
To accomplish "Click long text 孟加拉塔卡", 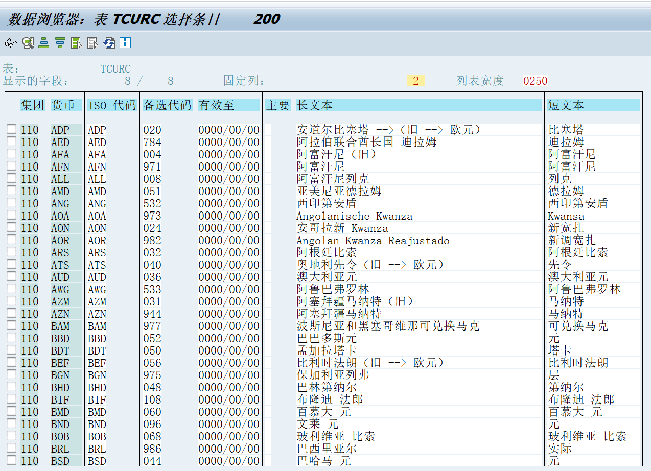I will pos(327,350).
